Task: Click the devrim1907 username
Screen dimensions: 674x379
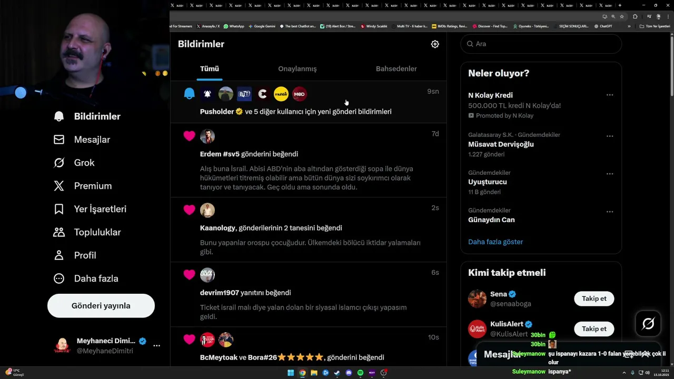Action: click(x=220, y=293)
